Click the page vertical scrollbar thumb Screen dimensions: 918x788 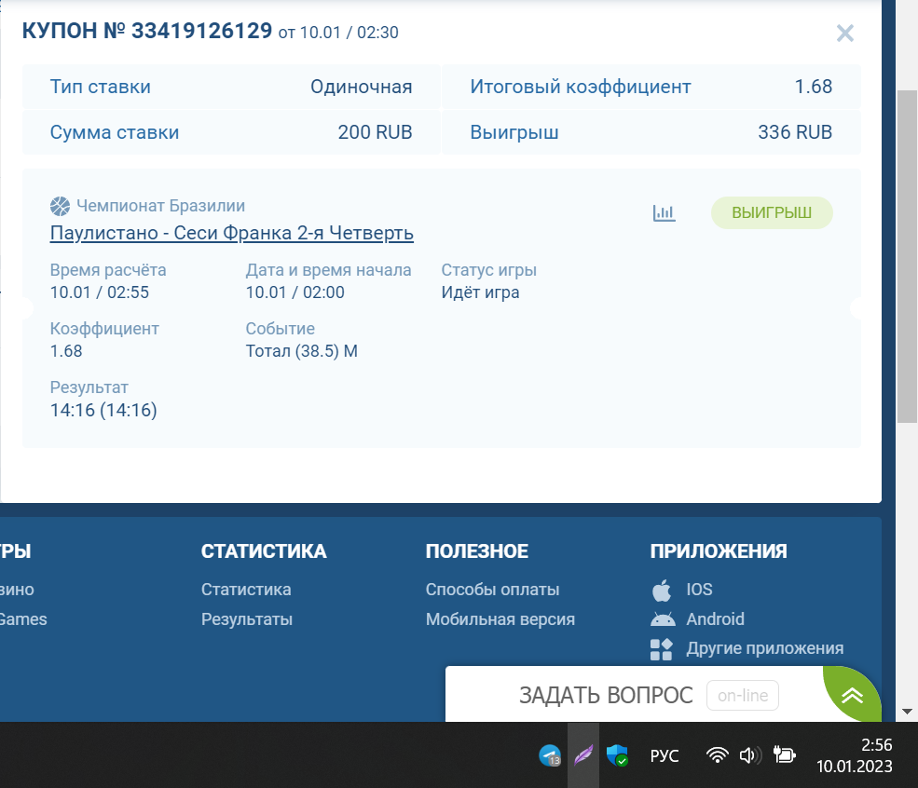coord(907,255)
